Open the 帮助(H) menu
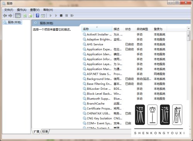The height and width of the screenshot is (141, 193). (x=48, y=10)
